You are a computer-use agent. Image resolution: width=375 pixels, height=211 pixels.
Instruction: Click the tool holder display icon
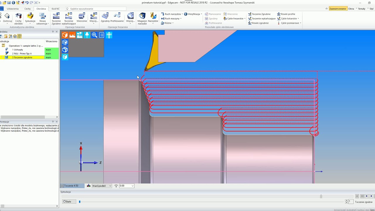click(87, 35)
